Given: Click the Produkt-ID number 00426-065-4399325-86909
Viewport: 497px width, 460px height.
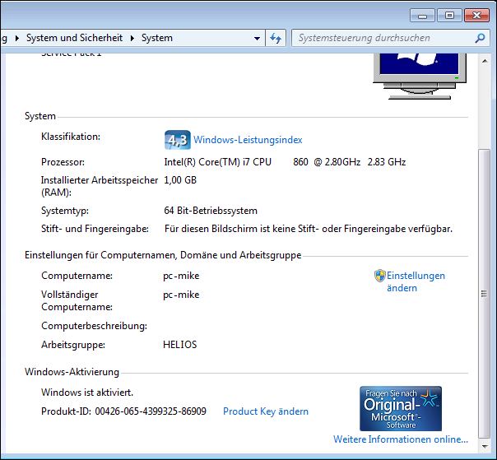Looking at the screenshot, I should point(151,411).
